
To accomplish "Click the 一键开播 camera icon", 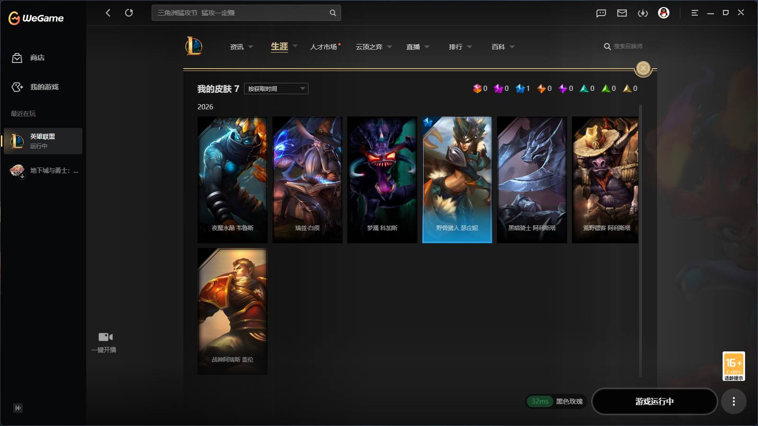I will click(x=105, y=337).
